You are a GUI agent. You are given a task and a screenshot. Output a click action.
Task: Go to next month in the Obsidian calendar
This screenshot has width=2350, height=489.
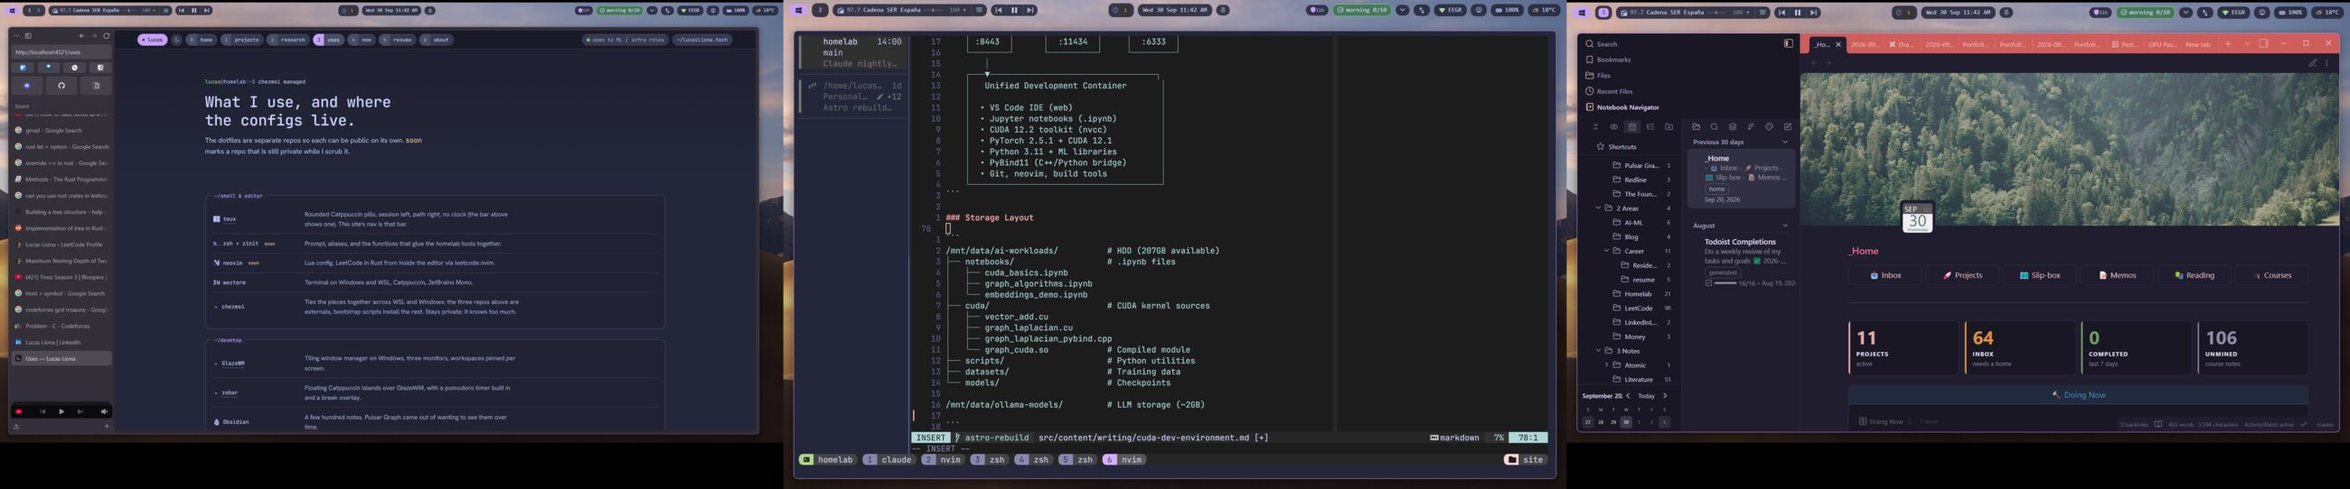1665,396
